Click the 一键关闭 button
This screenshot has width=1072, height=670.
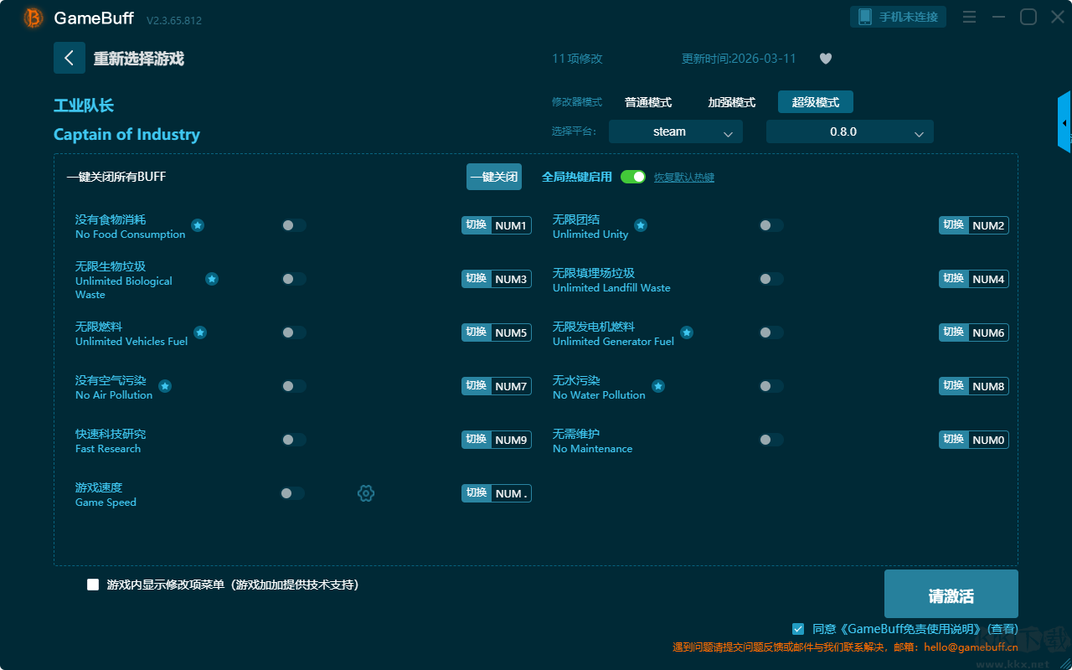[x=494, y=177]
